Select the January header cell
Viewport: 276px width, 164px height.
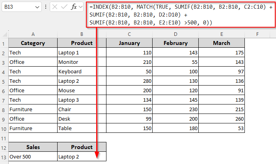coord(129,43)
